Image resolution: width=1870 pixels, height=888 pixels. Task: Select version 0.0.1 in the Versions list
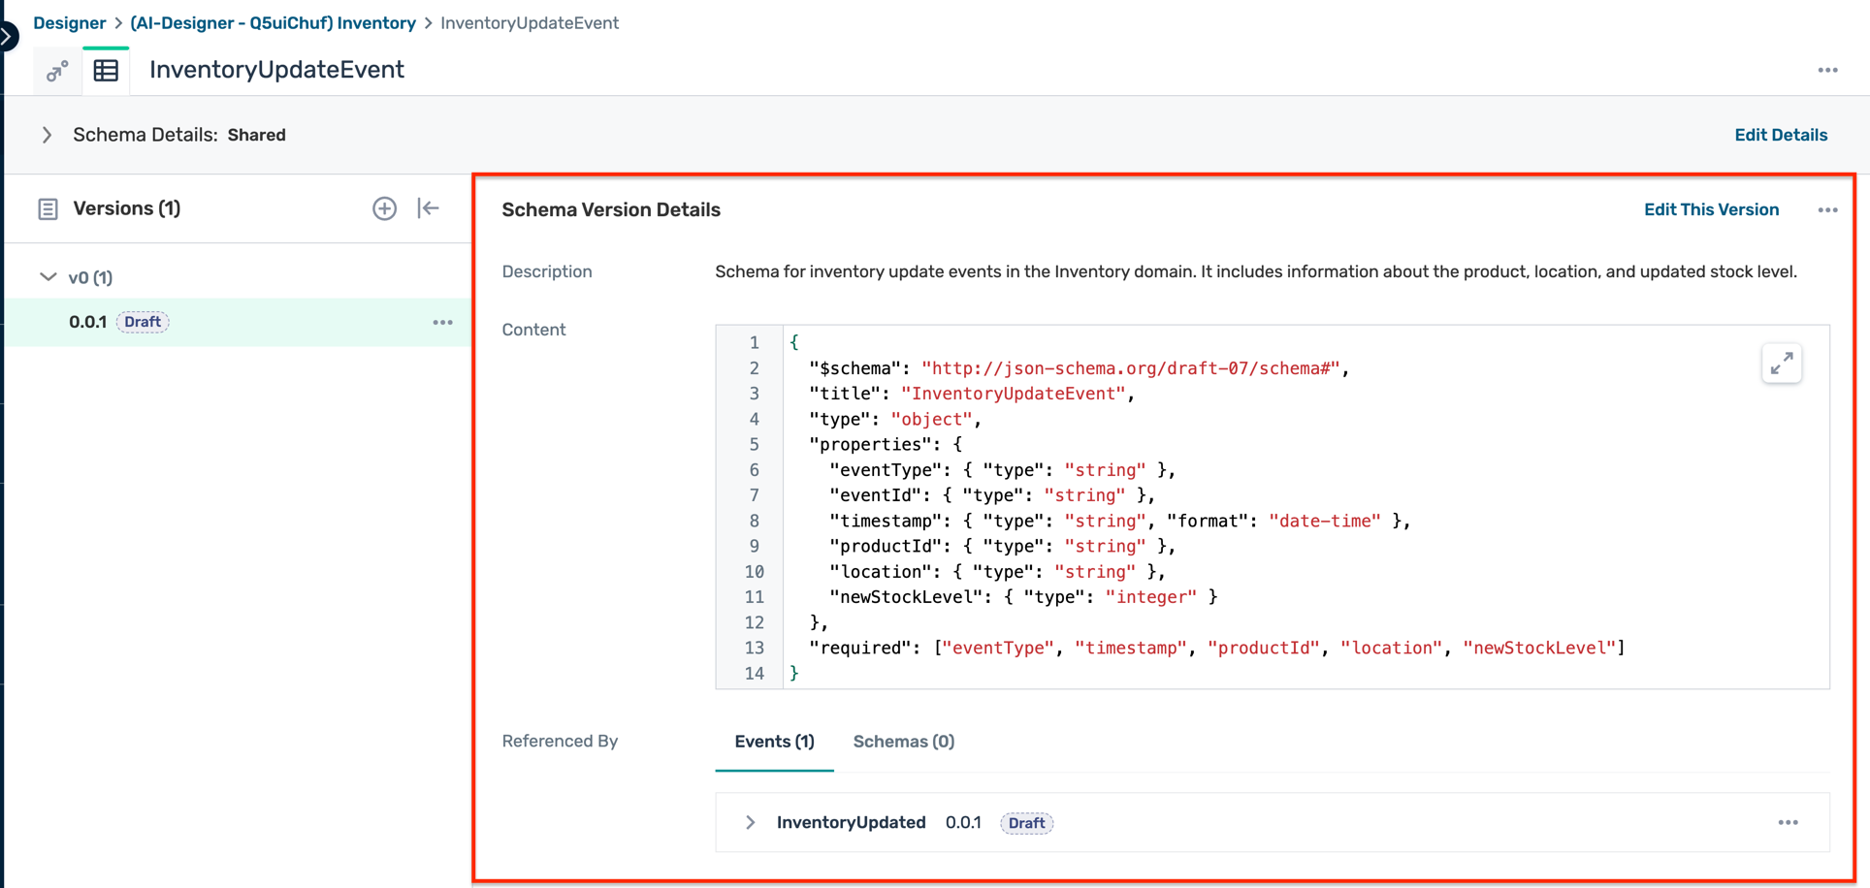point(88,321)
